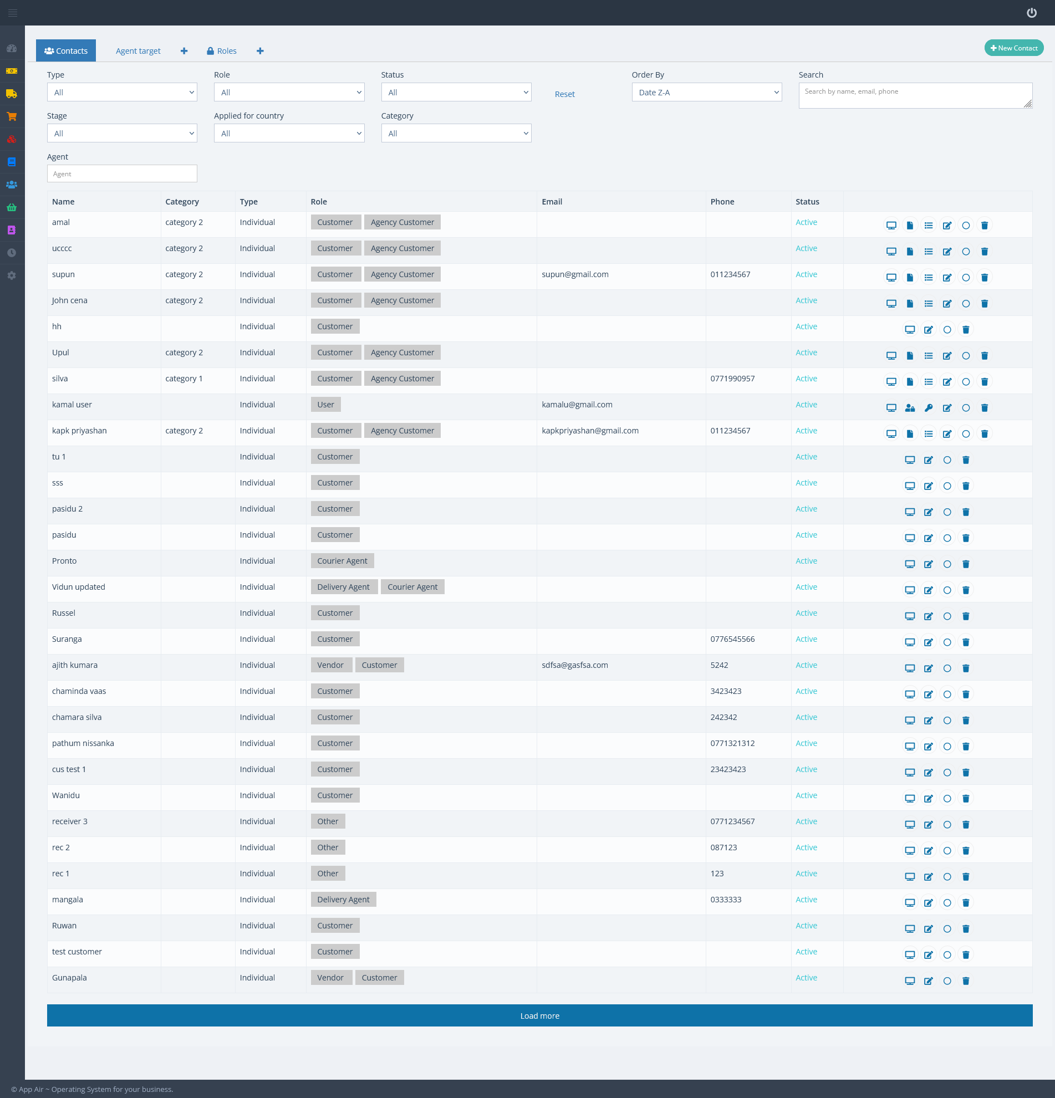Open the dashboard from the sidebar
Viewport: 1055px width, 1098px height.
(x=12, y=49)
